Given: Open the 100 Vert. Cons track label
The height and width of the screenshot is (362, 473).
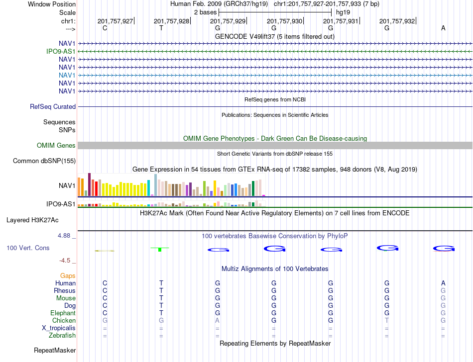Looking at the screenshot, I should click(28, 248).
